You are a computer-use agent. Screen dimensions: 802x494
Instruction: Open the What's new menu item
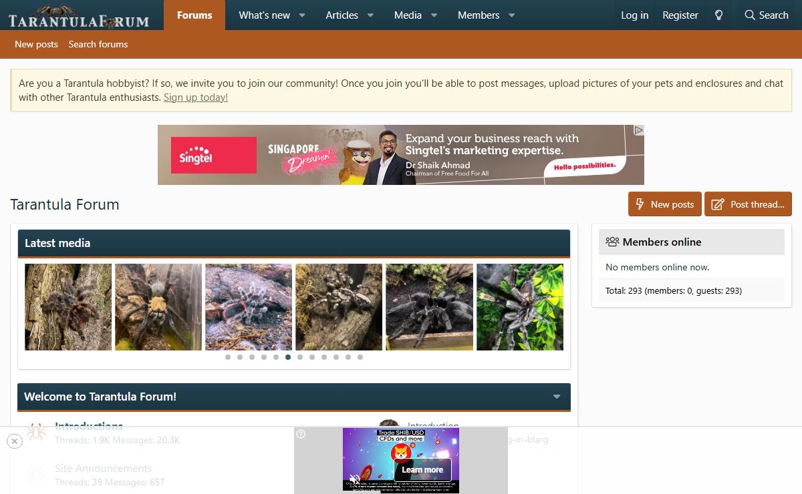pyautogui.click(x=265, y=15)
